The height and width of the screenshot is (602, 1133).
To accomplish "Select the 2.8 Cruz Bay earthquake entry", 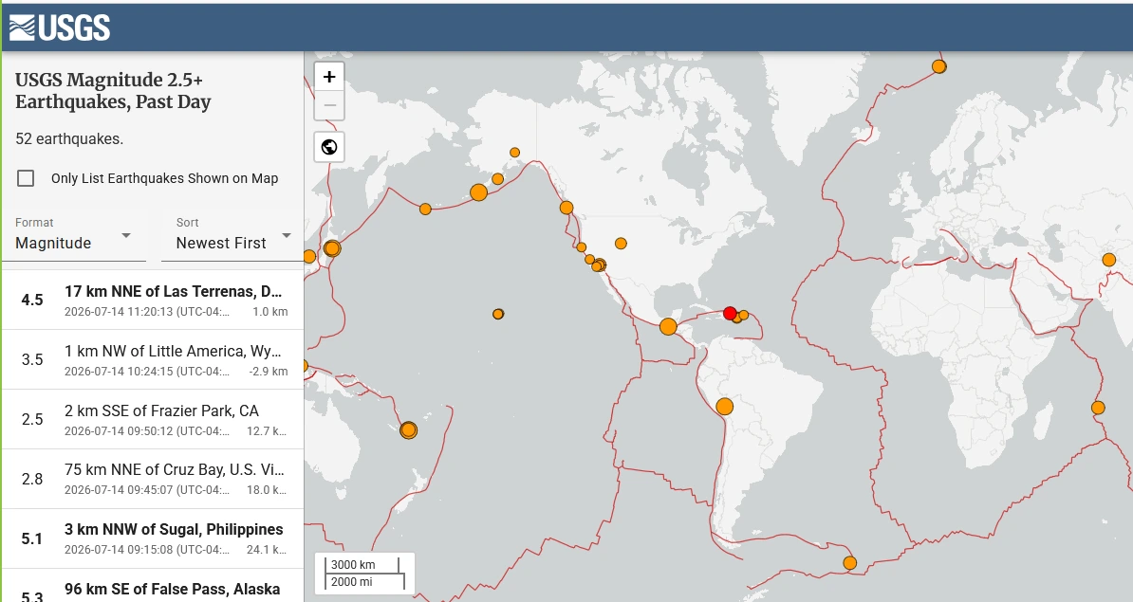I will point(153,479).
